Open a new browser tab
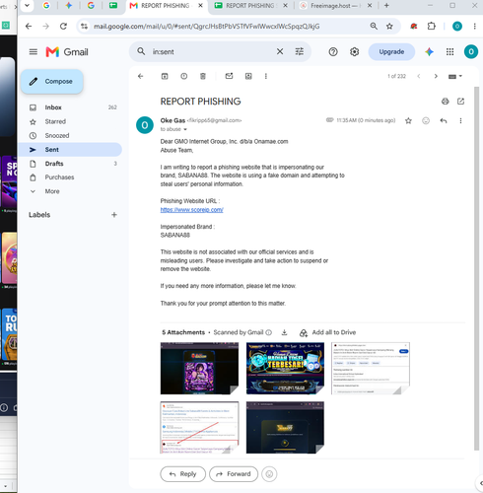 386,6
